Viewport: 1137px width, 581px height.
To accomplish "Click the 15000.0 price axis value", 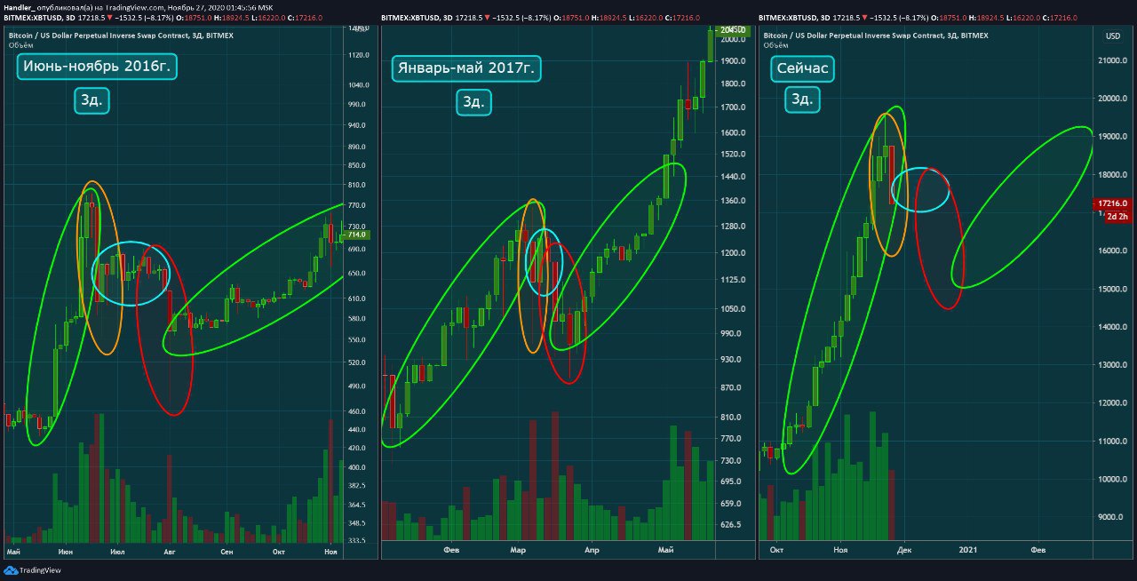I will (x=1112, y=289).
